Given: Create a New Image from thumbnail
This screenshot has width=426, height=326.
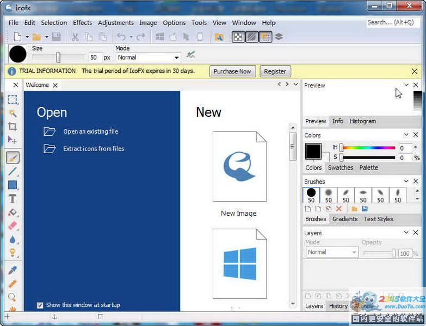Looking at the screenshot, I should pyautogui.click(x=239, y=166).
